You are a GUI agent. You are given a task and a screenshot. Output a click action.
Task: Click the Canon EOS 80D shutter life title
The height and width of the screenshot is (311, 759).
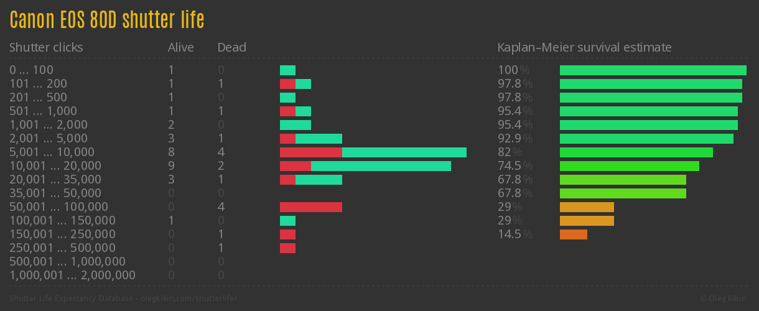pos(107,20)
